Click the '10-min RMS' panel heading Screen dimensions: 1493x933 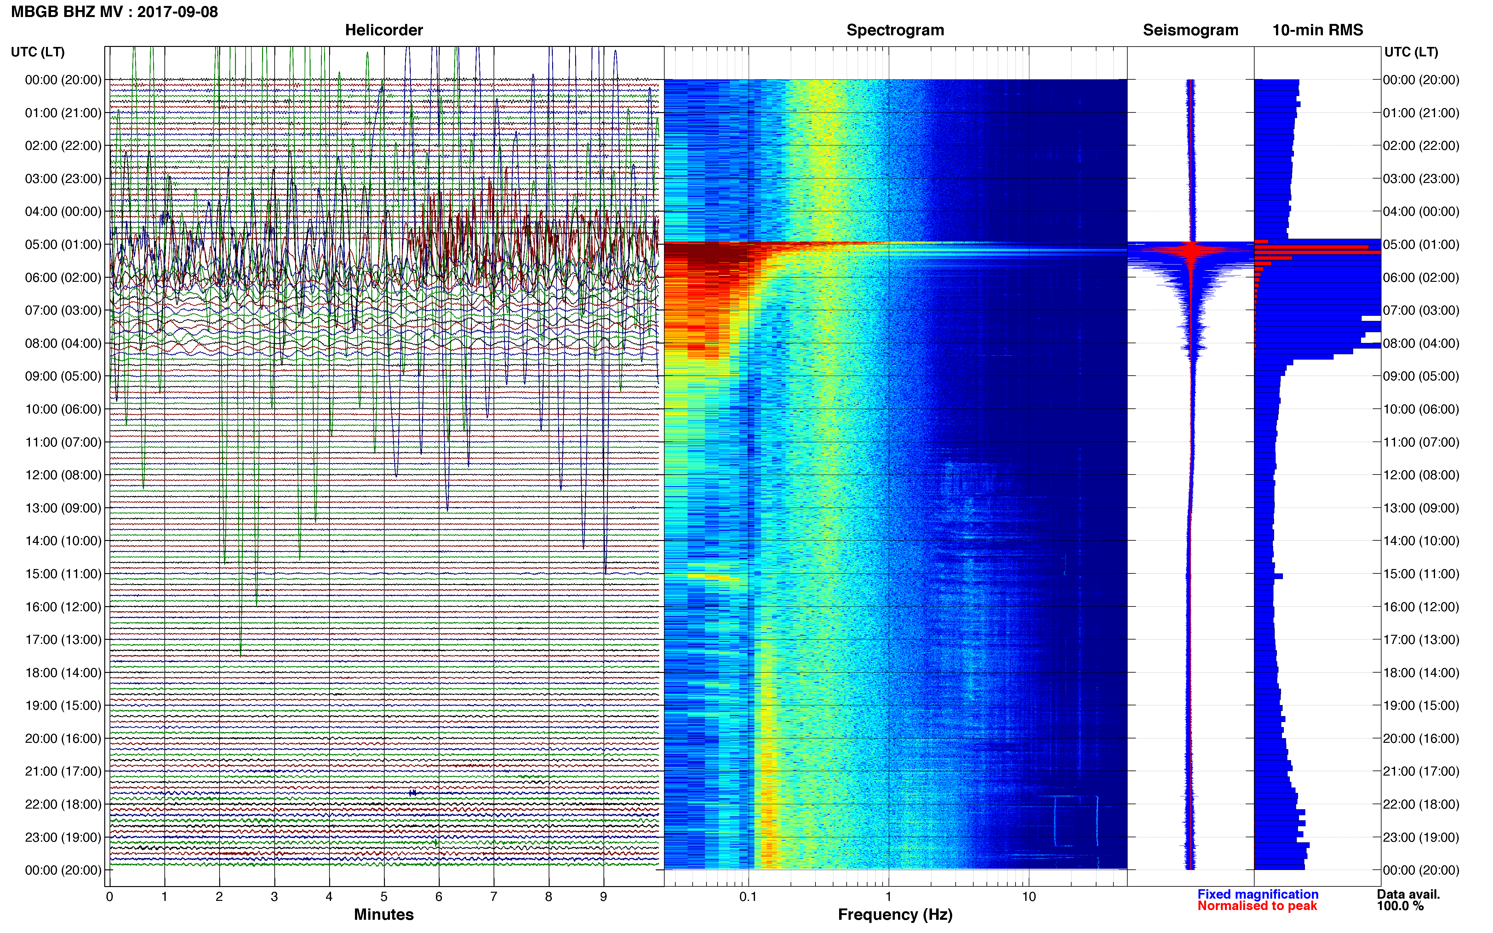pyautogui.click(x=1318, y=30)
